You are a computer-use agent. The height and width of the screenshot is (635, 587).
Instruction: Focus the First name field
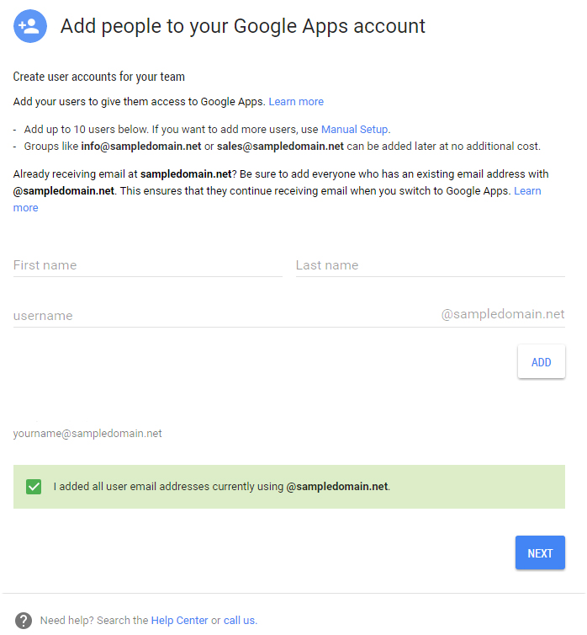147,265
